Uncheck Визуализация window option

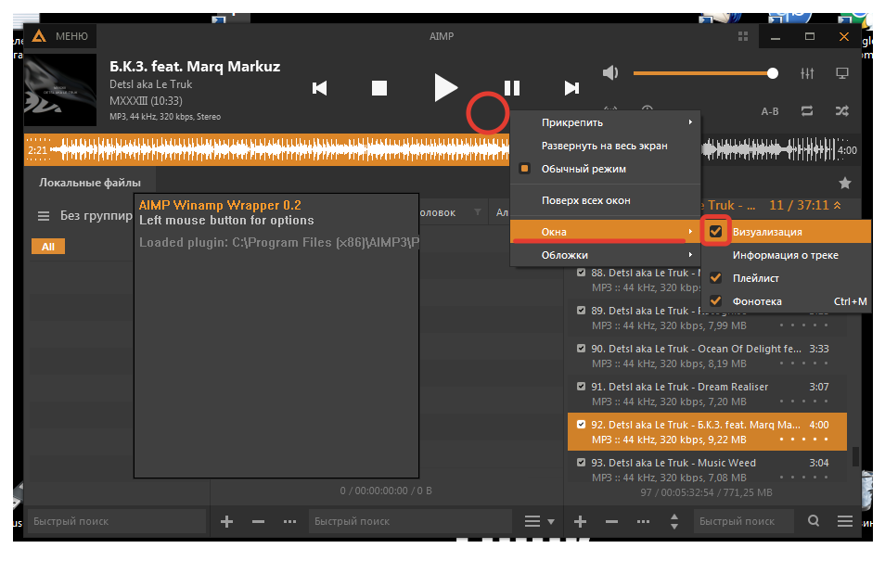point(715,232)
